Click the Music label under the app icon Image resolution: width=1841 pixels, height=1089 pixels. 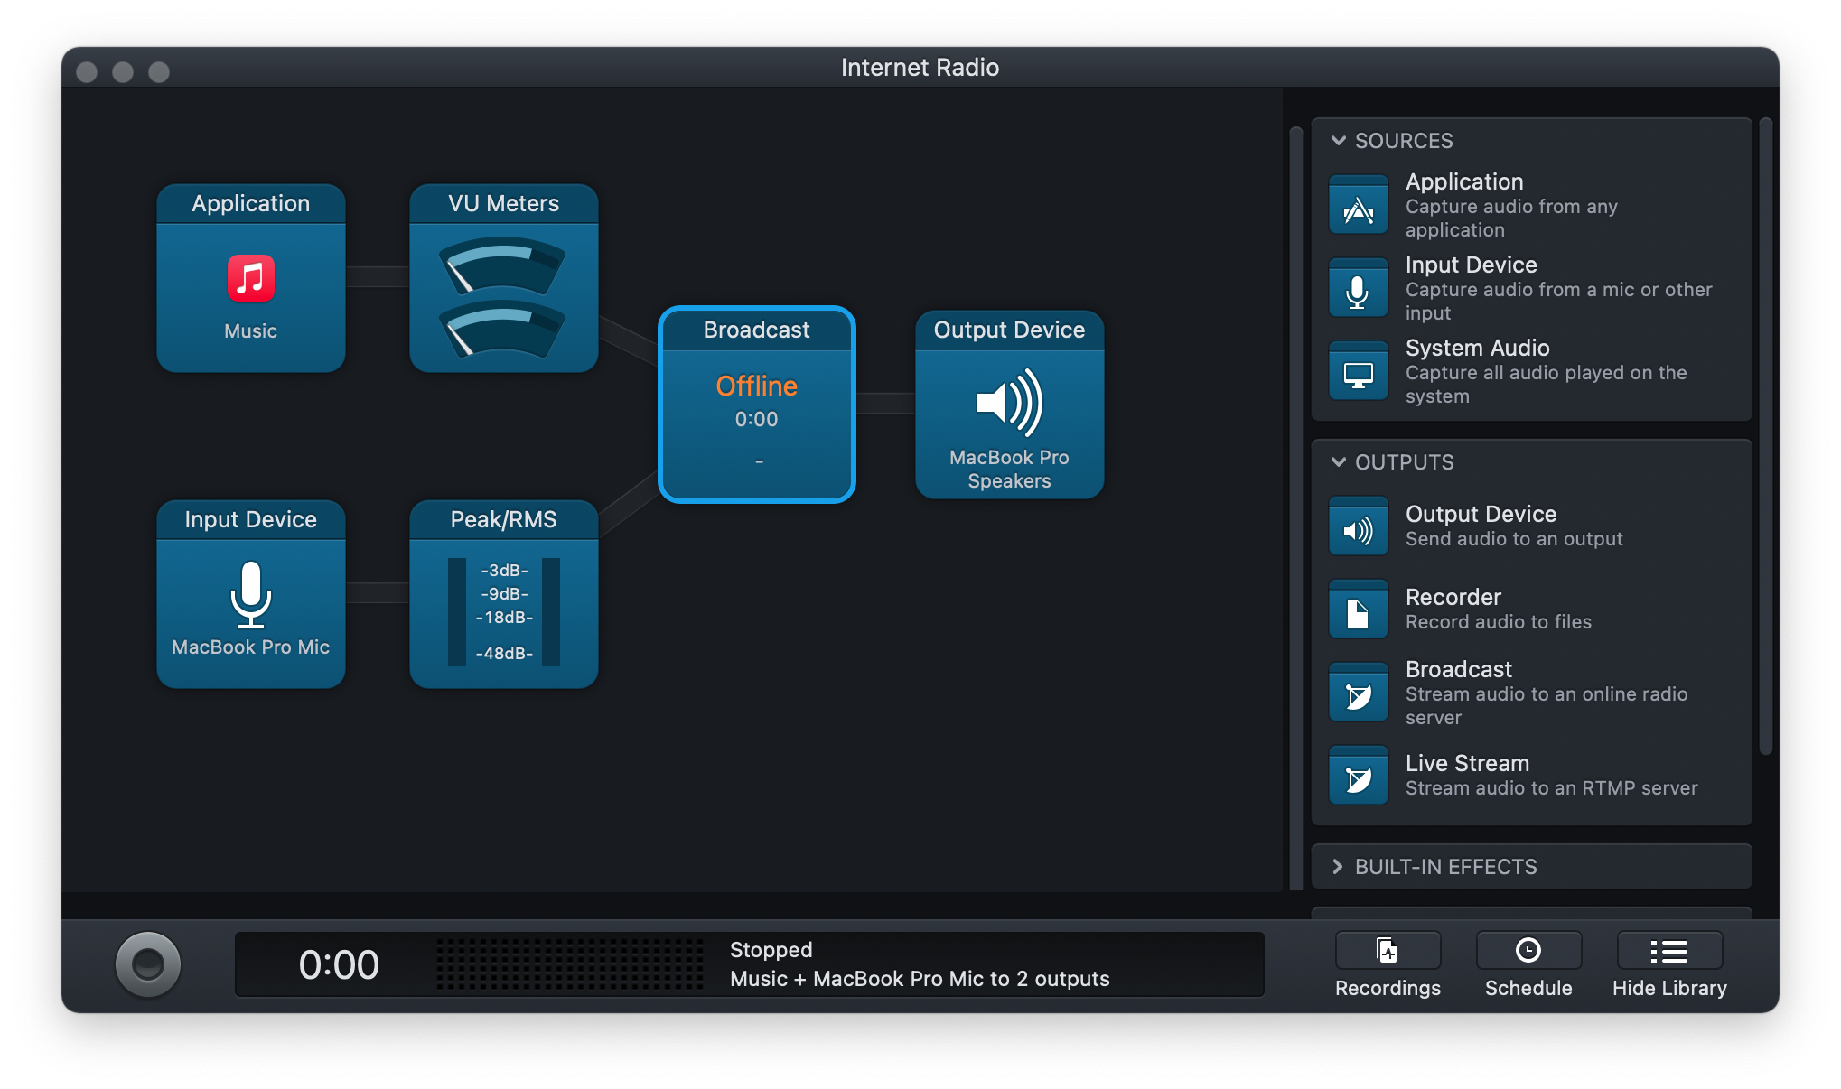click(x=250, y=331)
